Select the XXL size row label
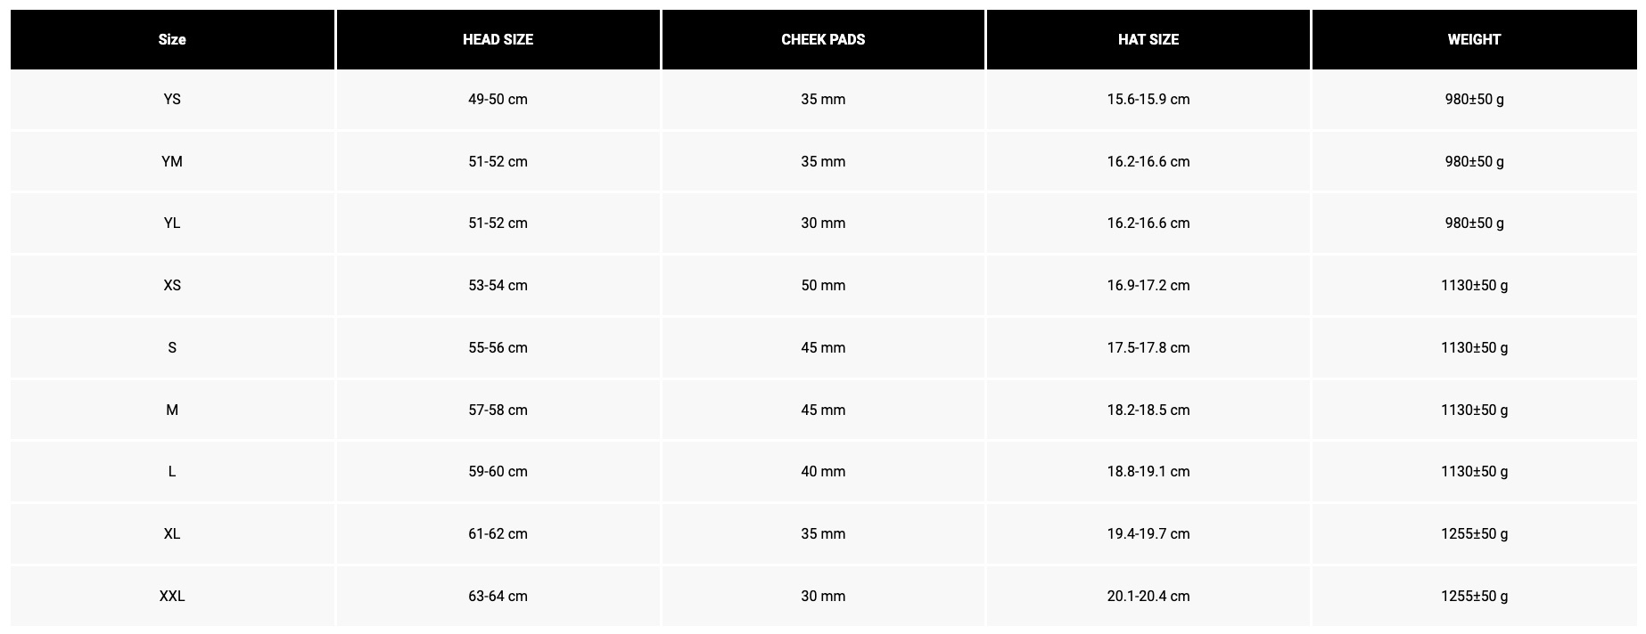Viewport: 1646px width, 634px height. pos(172,596)
